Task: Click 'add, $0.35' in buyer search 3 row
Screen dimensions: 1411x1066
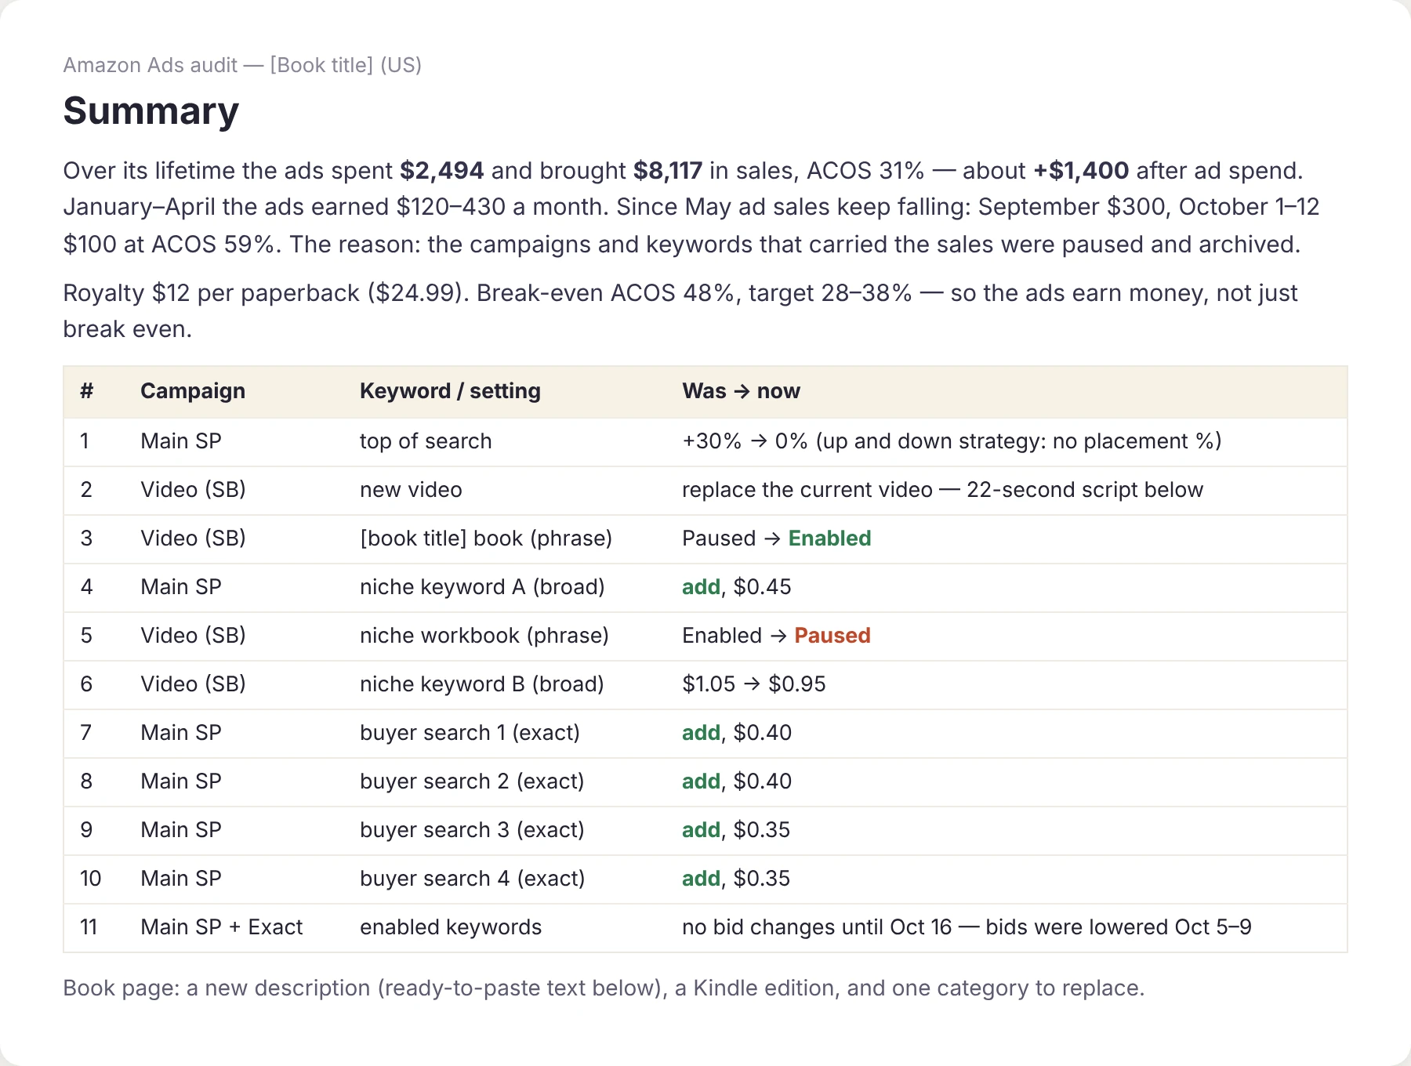Action: 736,830
